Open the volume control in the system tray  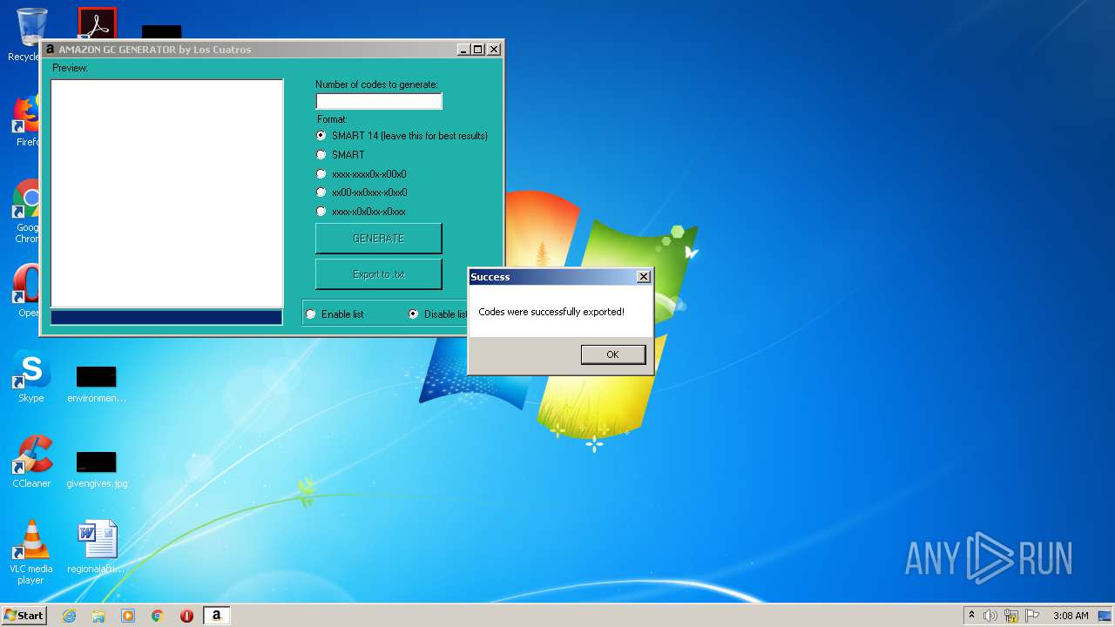[990, 616]
